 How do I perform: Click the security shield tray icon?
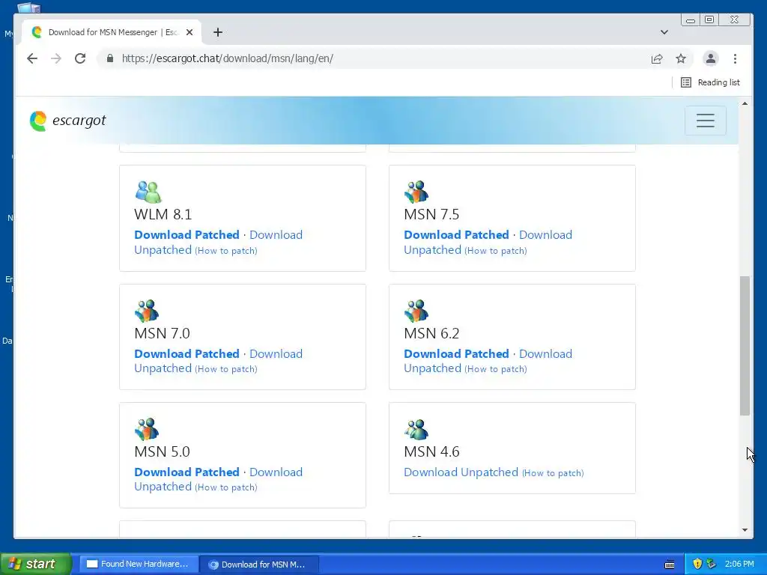click(x=697, y=565)
